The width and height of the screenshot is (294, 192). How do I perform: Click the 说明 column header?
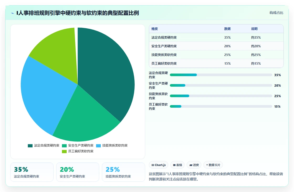coord(254,29)
